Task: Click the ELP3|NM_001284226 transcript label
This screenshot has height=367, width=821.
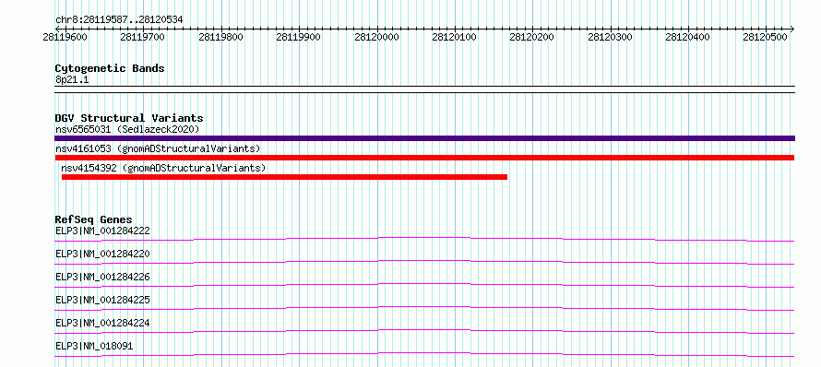Action: [102, 277]
